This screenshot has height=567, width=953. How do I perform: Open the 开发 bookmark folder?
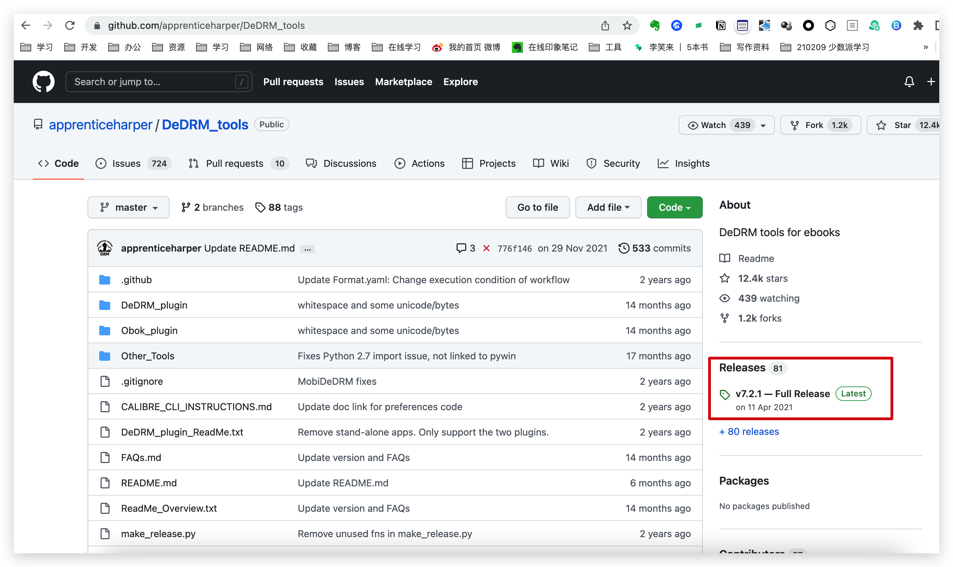(x=81, y=47)
